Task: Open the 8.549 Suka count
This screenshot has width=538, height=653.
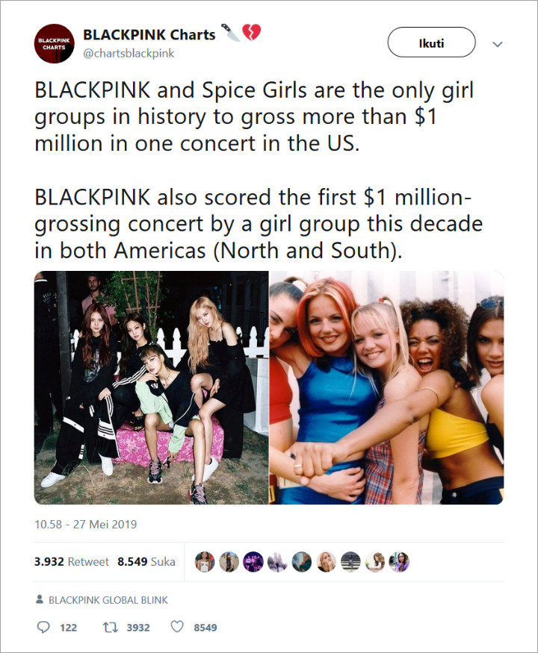Action: coord(136,563)
